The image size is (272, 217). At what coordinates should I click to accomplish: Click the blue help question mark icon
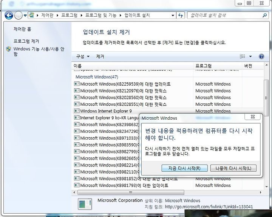[x=261, y=56]
